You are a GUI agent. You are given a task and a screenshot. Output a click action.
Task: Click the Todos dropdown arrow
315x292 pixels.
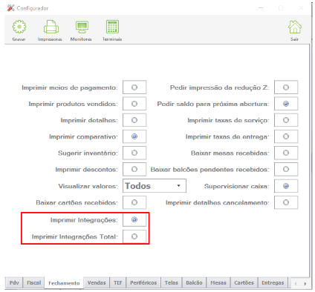(178, 186)
